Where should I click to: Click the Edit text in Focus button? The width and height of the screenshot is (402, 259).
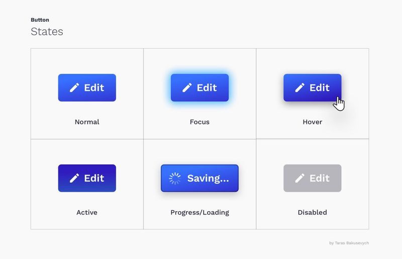[207, 88]
